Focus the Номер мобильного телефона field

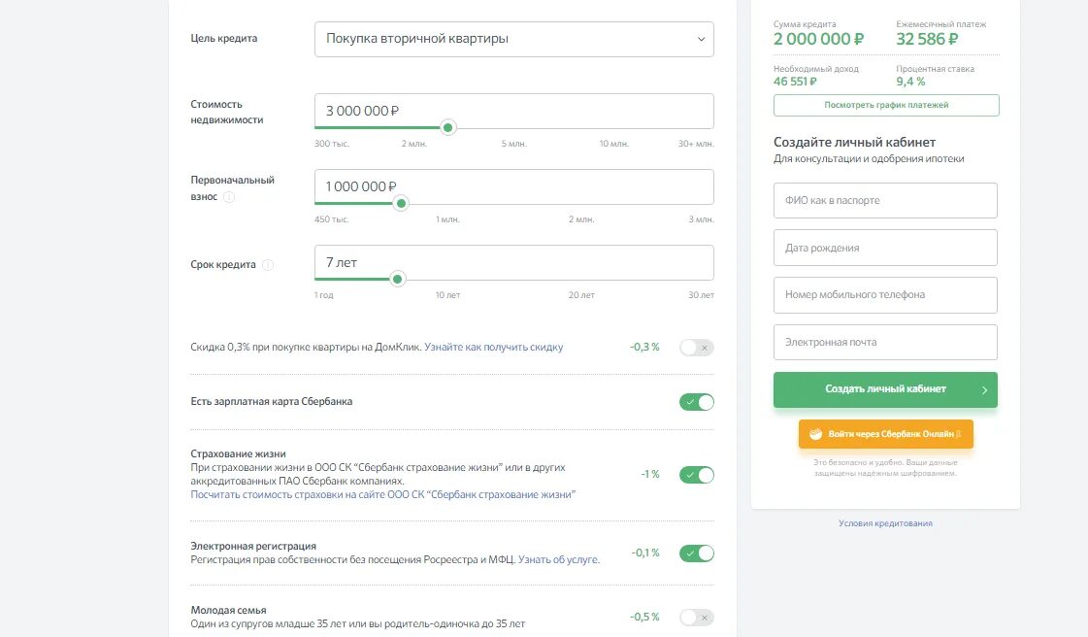[x=885, y=295]
